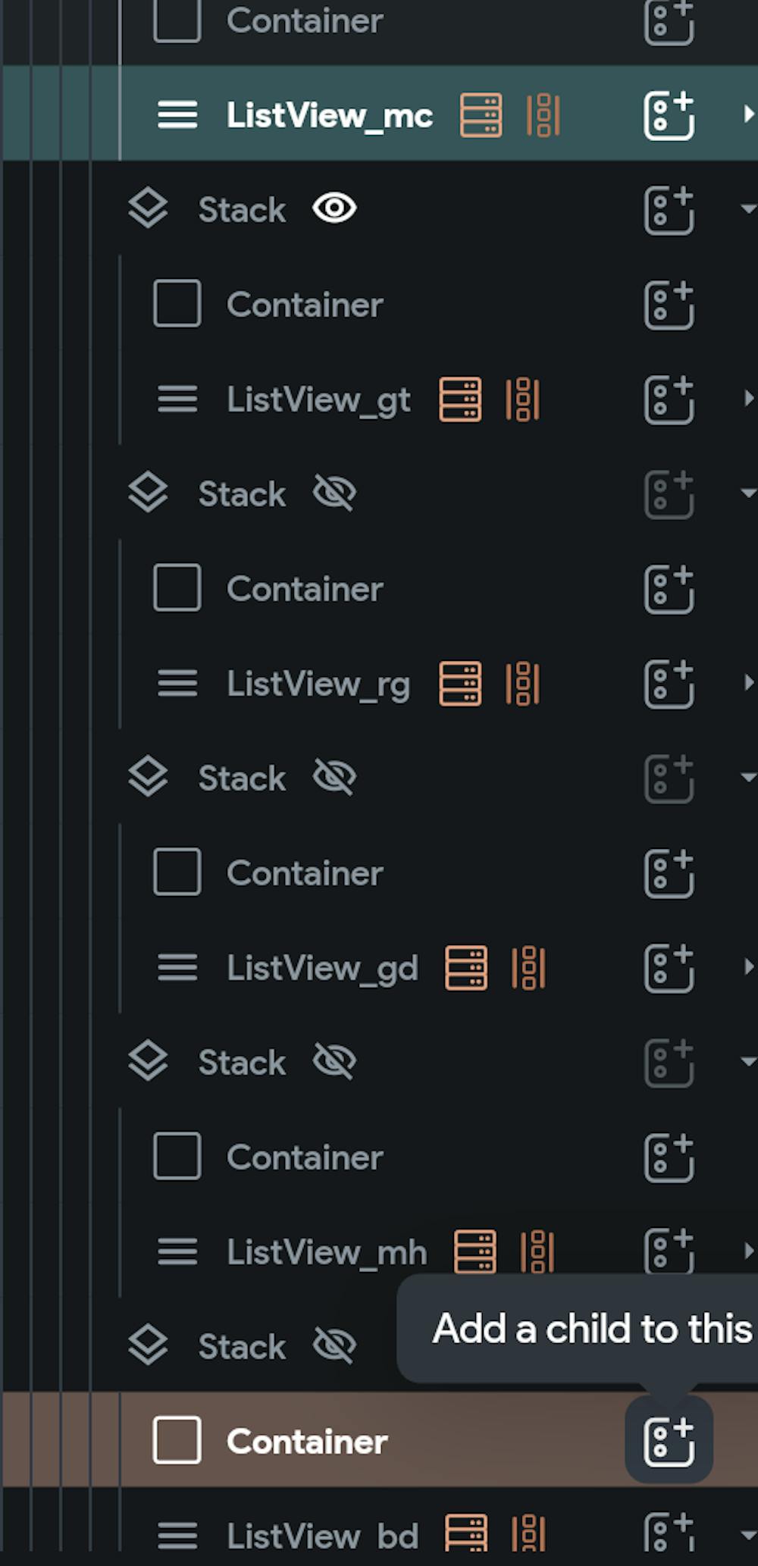Hide the visible Stack above ListView_gt

pos(334,208)
